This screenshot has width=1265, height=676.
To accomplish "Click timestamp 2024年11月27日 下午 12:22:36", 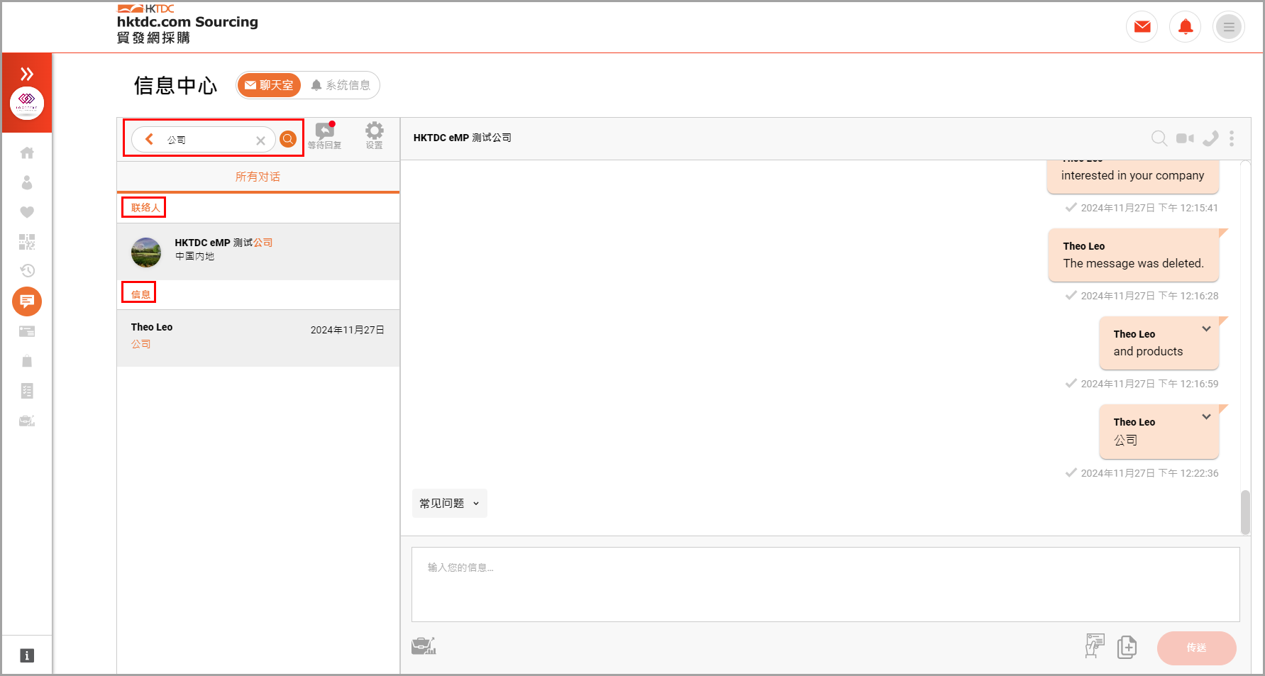I will pyautogui.click(x=1149, y=473).
